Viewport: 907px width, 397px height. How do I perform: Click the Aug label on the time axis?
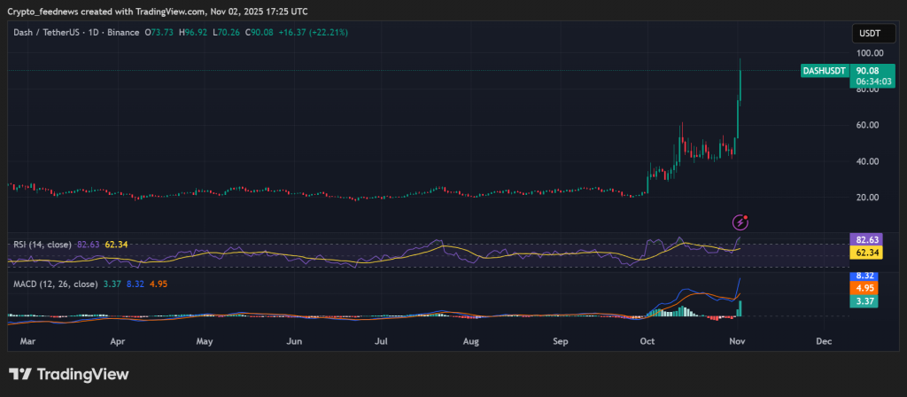[471, 342]
